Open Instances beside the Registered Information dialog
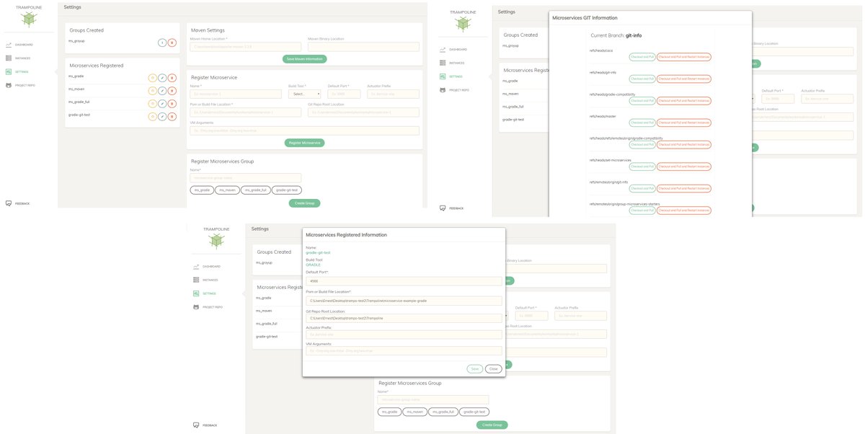Screen dimensions: 865x434 tap(207, 280)
